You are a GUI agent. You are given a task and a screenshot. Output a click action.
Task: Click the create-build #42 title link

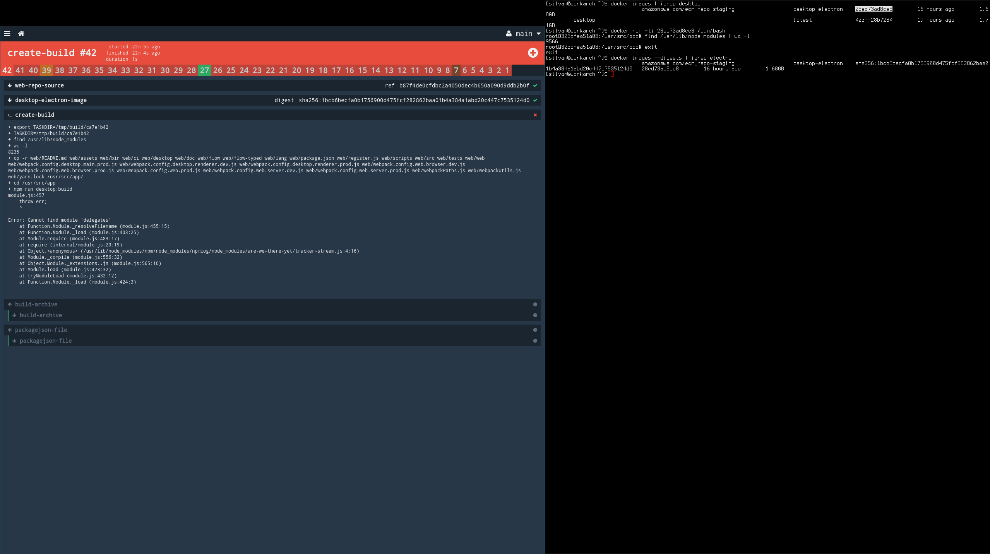[52, 53]
